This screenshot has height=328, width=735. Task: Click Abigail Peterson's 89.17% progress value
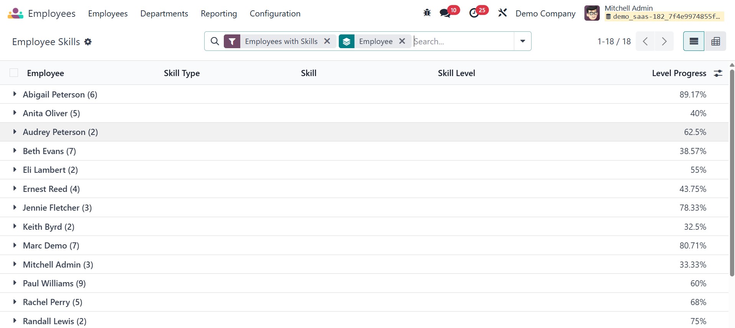[693, 94]
